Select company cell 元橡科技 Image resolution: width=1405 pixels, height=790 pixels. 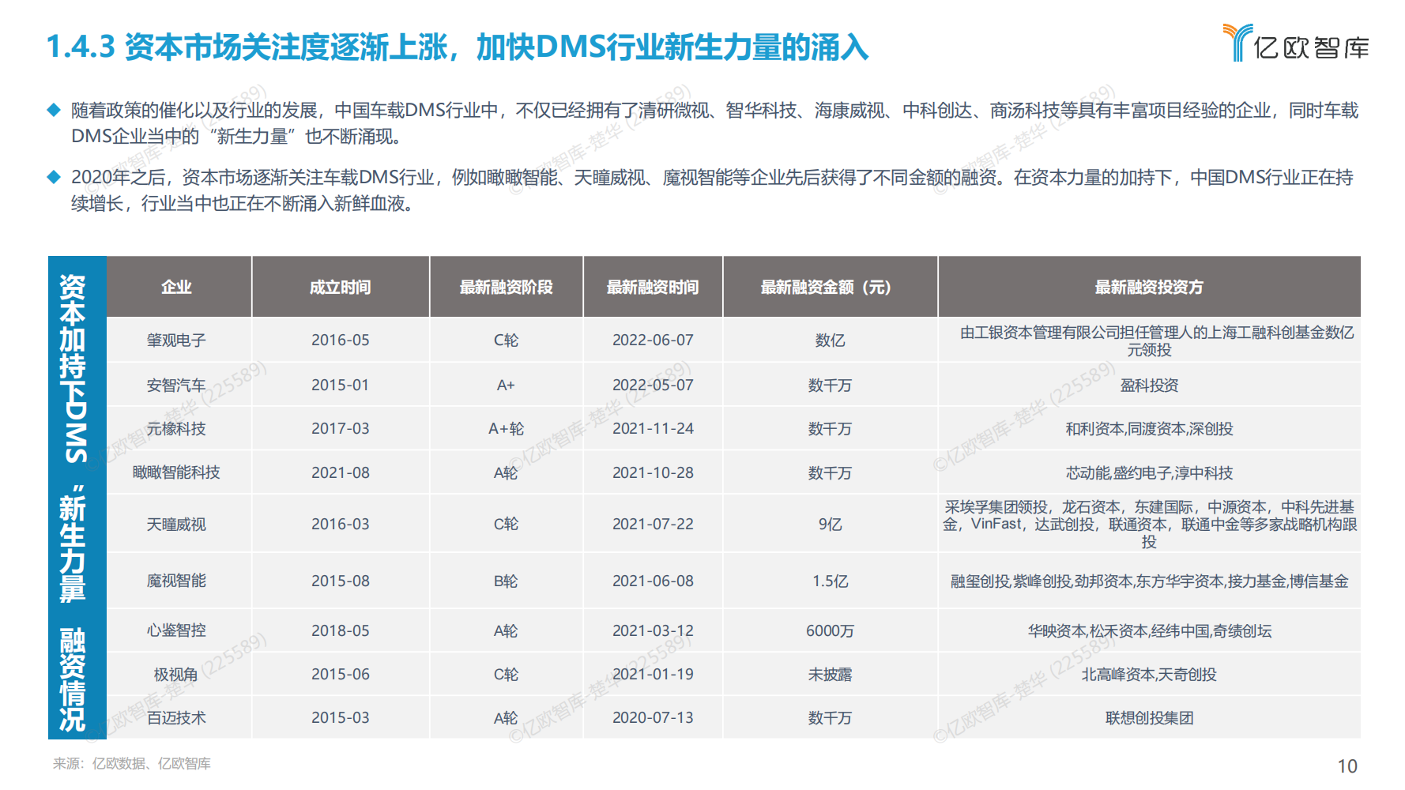176,429
